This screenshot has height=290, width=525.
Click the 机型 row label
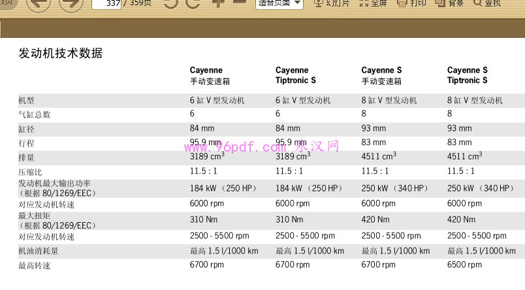27,101
